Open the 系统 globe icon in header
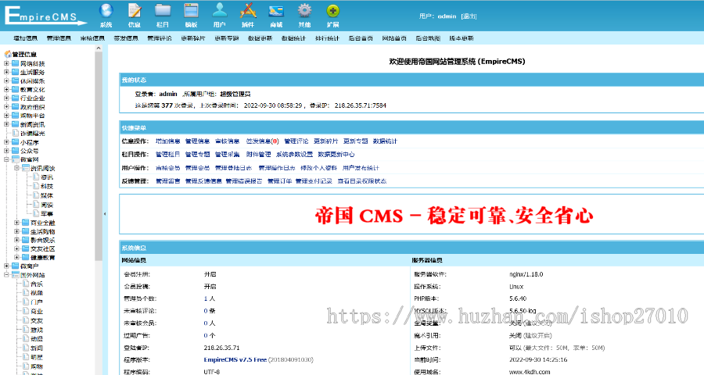Image resolution: width=704 pixels, height=375 pixels. (x=106, y=11)
